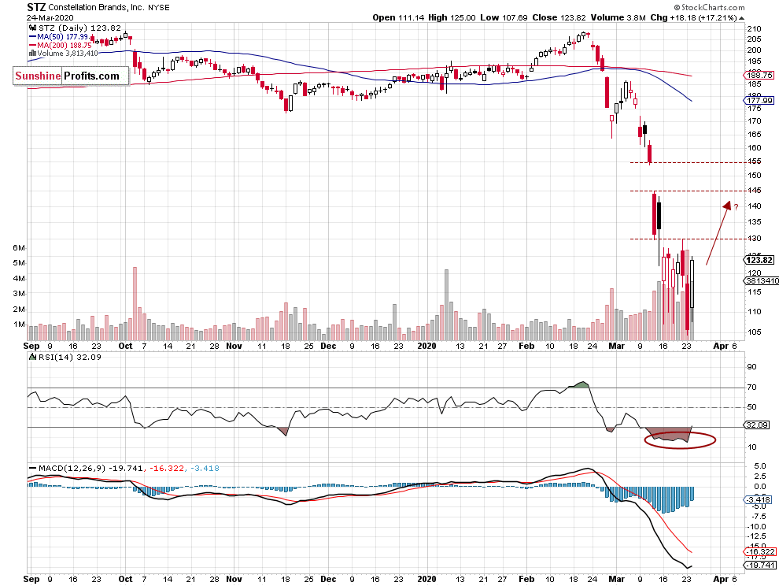Click the -16.322 signal tag on right axis
This screenshot has width=779, height=586.
click(759, 551)
